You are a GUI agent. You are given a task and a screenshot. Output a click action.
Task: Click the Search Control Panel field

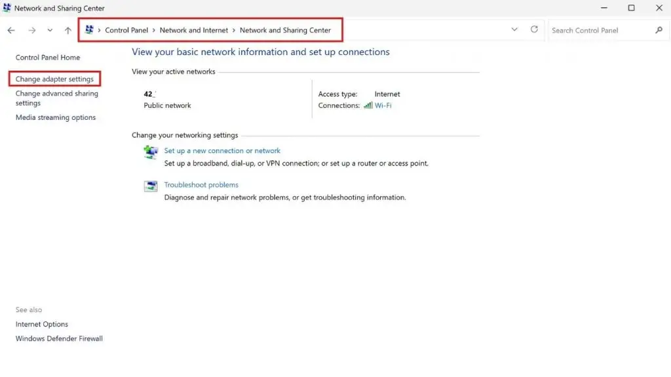point(600,30)
